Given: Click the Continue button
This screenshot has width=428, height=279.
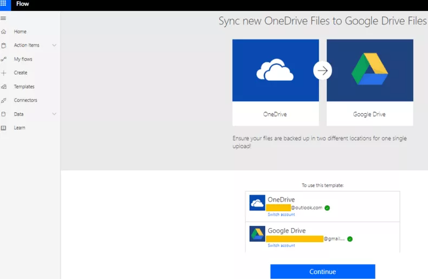Looking at the screenshot, I should pos(323,271).
